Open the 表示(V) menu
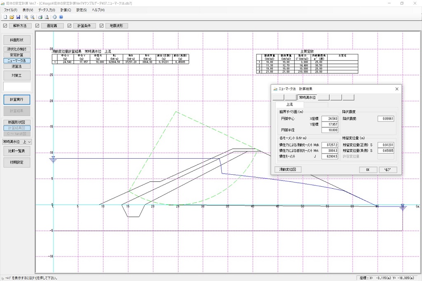 (x=28, y=10)
